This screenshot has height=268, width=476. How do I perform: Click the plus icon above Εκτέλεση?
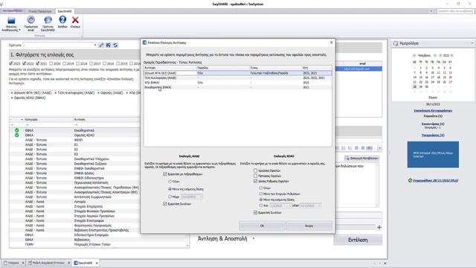(379, 227)
